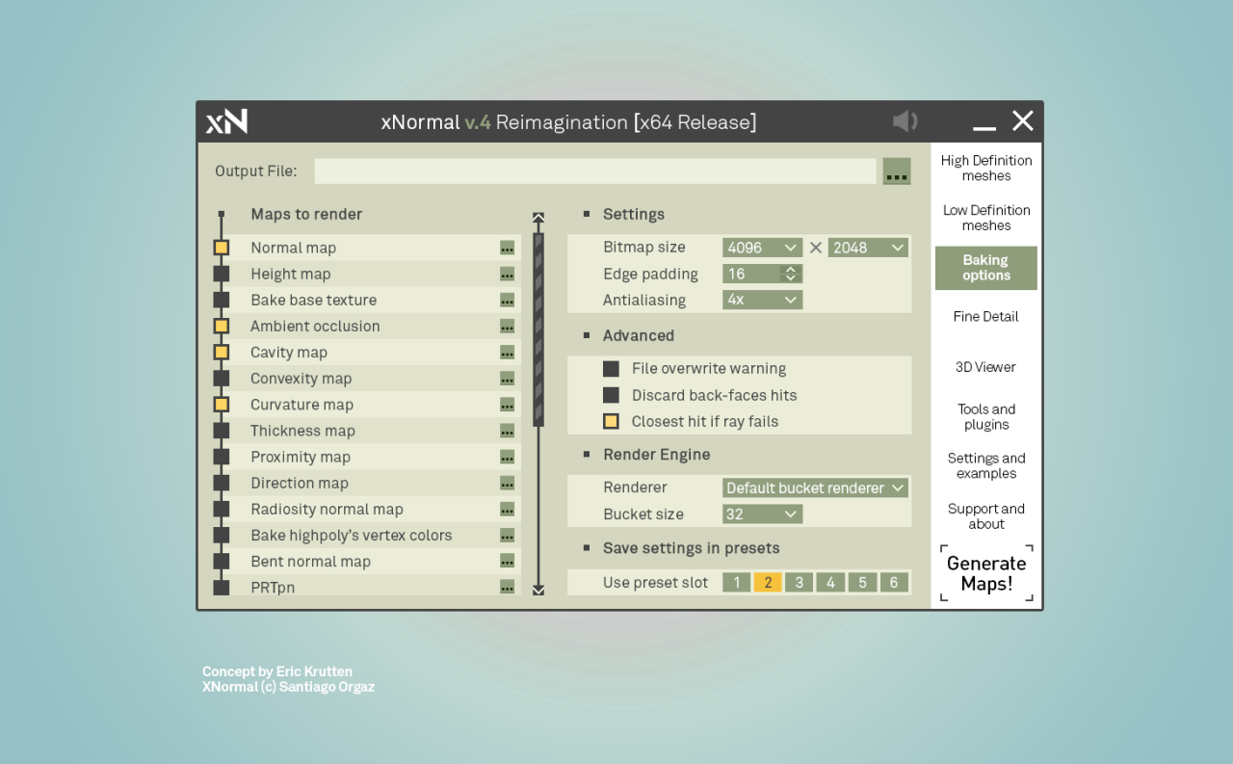Open the Antialiasing 4x dropdown
Image resolution: width=1233 pixels, height=764 pixels.
tap(763, 300)
